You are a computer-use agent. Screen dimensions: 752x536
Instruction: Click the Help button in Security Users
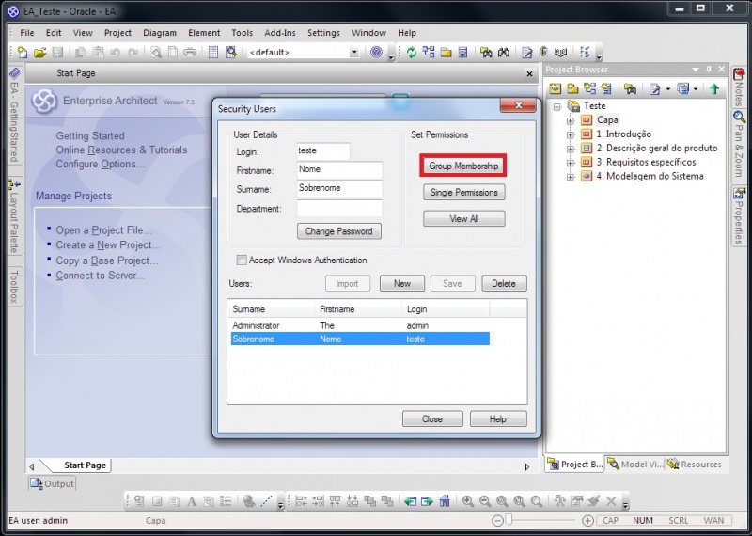tap(498, 418)
